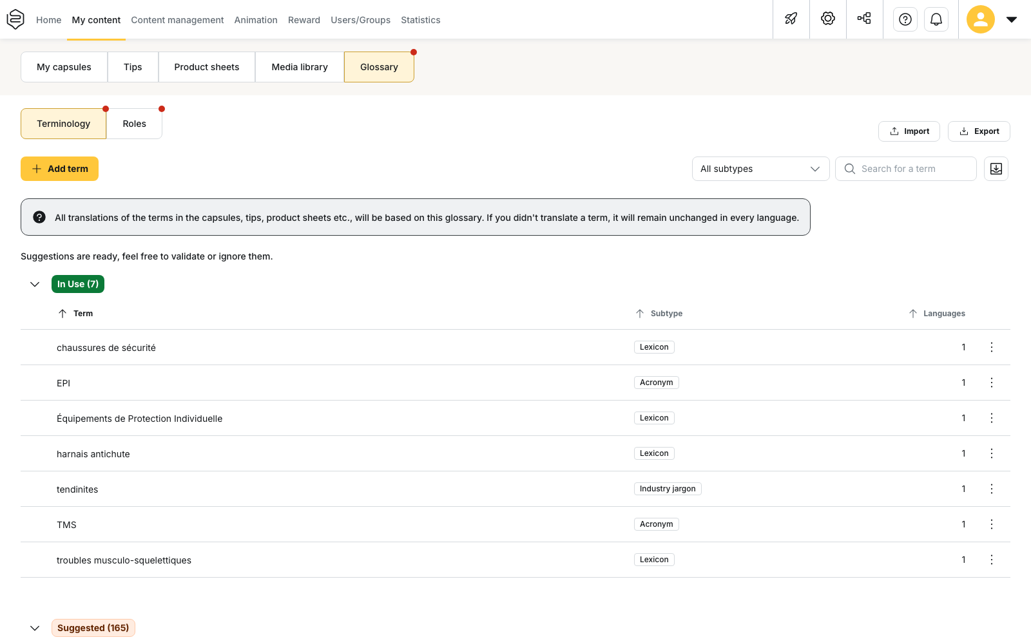
Task: Click the Add term button
Action: [59, 169]
